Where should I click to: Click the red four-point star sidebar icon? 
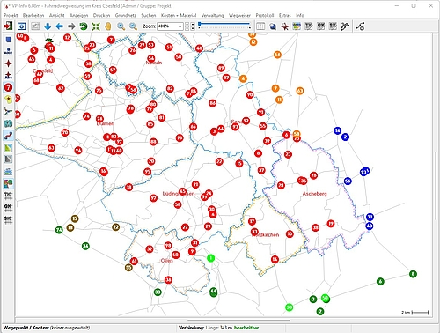8,63
